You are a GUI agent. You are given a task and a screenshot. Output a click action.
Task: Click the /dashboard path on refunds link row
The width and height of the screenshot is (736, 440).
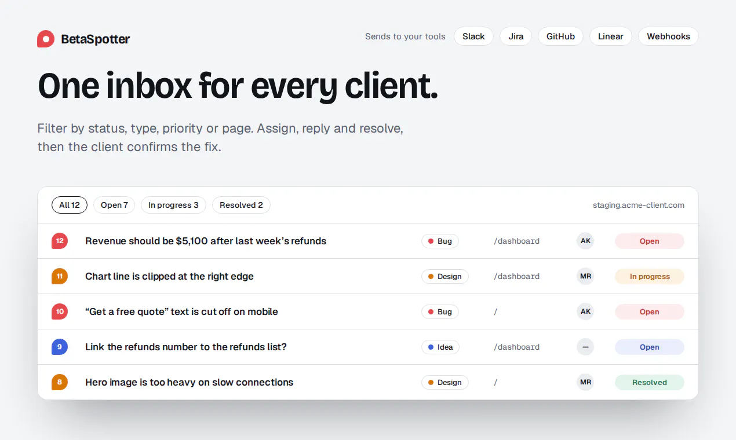coord(516,347)
